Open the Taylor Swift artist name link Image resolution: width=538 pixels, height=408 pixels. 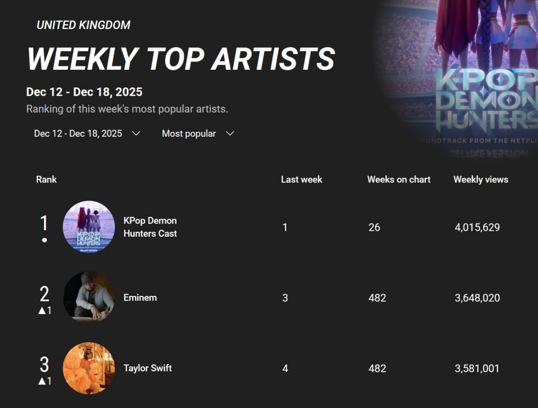pyautogui.click(x=147, y=368)
